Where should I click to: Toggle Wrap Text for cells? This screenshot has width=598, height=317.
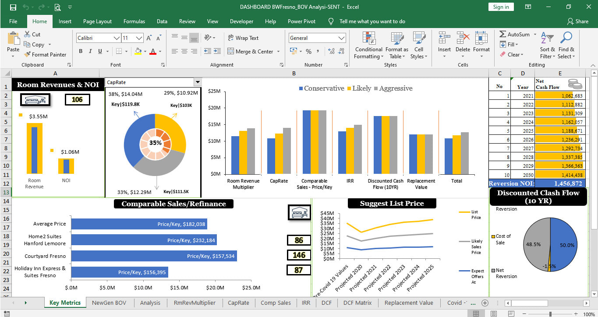(x=243, y=38)
